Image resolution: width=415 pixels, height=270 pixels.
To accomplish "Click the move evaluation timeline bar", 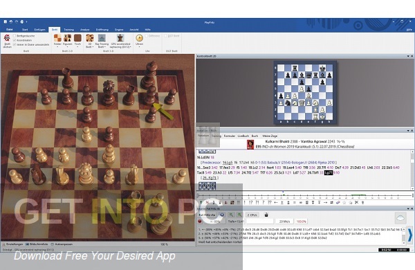I will click(x=304, y=195).
